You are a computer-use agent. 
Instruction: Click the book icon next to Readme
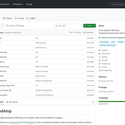click(99, 50)
